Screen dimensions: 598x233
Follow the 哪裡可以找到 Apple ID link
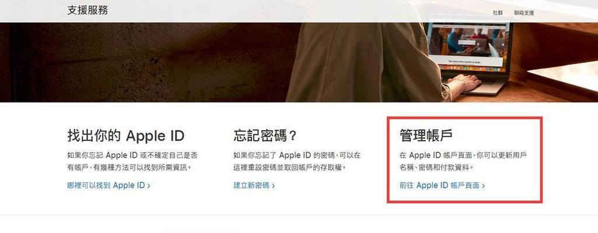[x=106, y=185]
